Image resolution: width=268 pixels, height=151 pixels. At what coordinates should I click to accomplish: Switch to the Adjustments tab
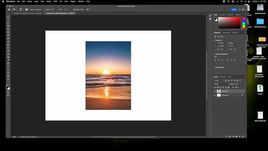coord(226,33)
